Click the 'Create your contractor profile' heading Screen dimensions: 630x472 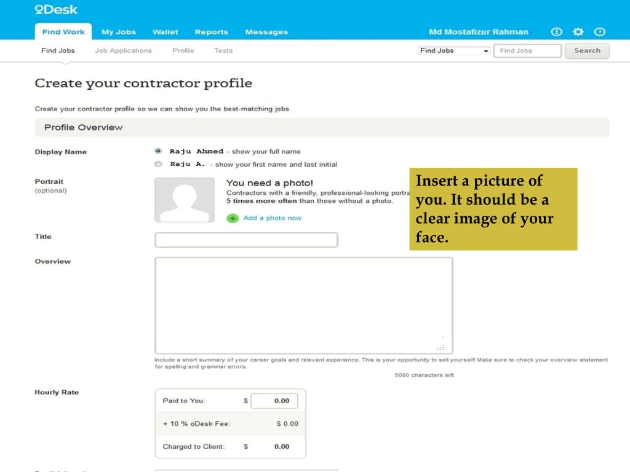coord(143,83)
